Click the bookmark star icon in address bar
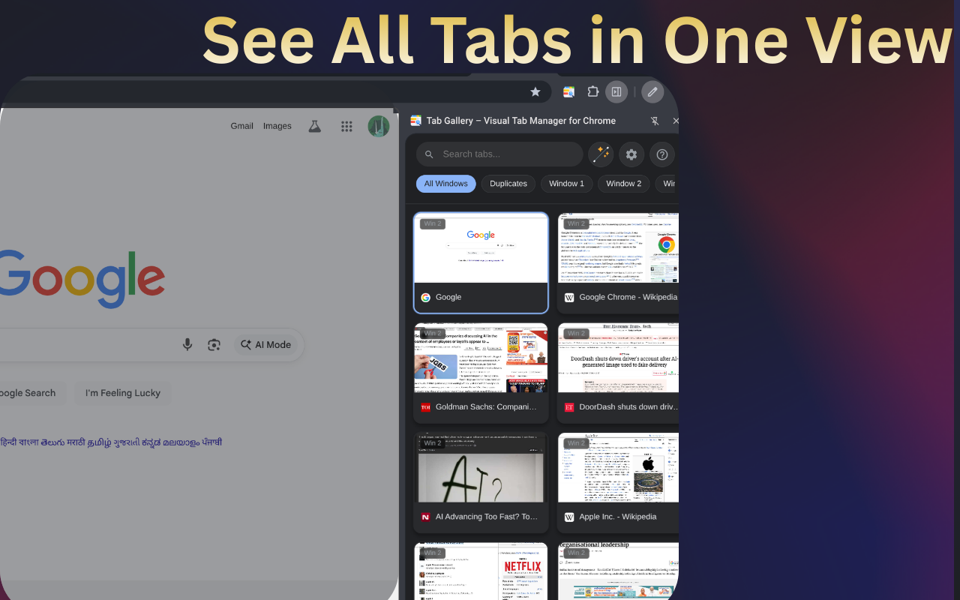Image resolution: width=960 pixels, height=600 pixels. pos(535,91)
